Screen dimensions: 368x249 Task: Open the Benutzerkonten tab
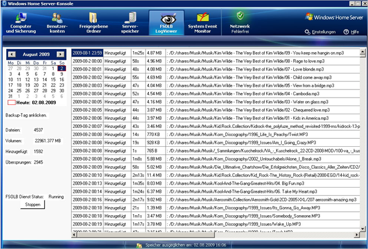click(57, 23)
